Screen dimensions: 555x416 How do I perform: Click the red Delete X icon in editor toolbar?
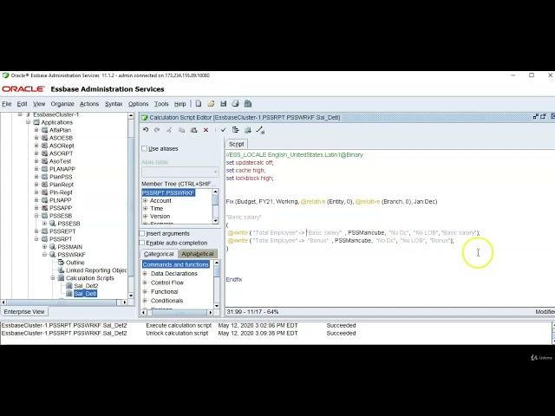tap(206, 130)
